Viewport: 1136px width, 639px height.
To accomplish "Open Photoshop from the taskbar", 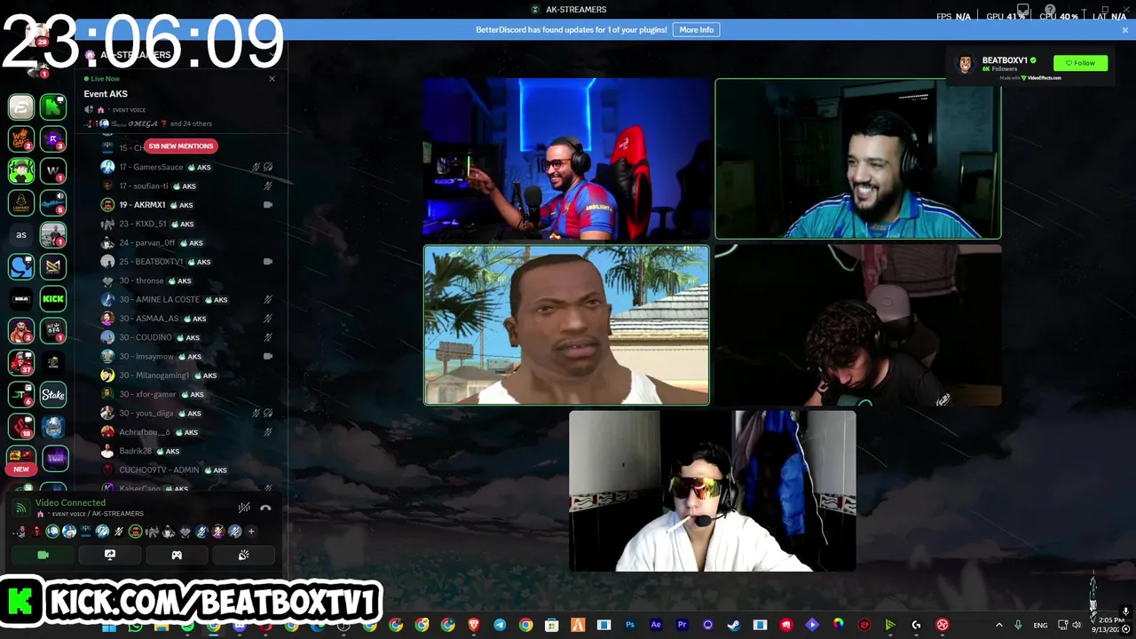I will (630, 625).
